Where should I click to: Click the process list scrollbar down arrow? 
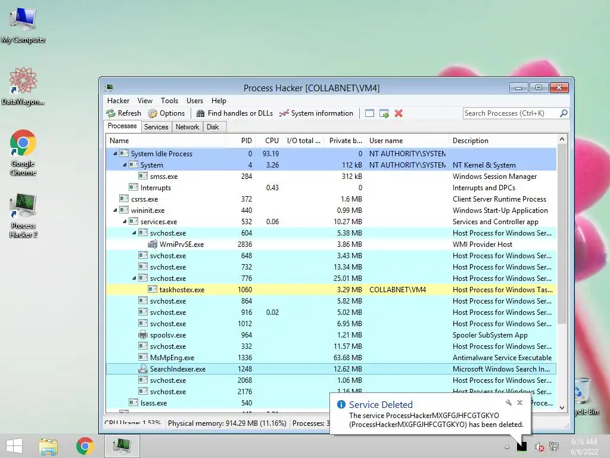(562, 407)
